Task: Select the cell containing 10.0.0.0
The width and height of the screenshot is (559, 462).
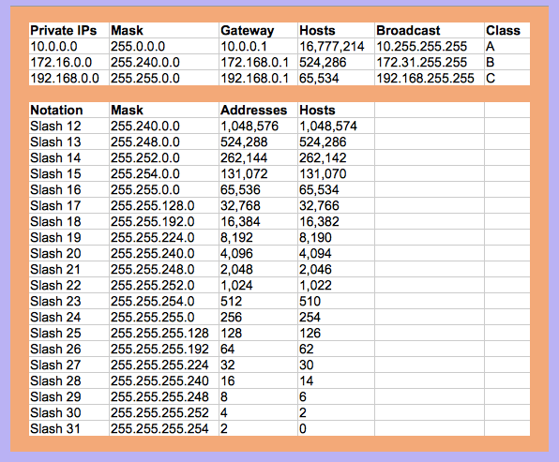Action: [x=68, y=46]
